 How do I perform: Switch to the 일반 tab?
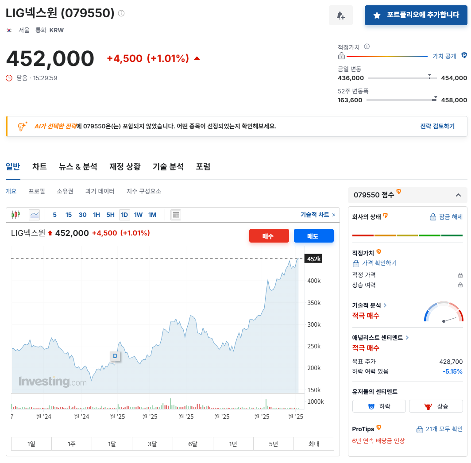pos(13,166)
